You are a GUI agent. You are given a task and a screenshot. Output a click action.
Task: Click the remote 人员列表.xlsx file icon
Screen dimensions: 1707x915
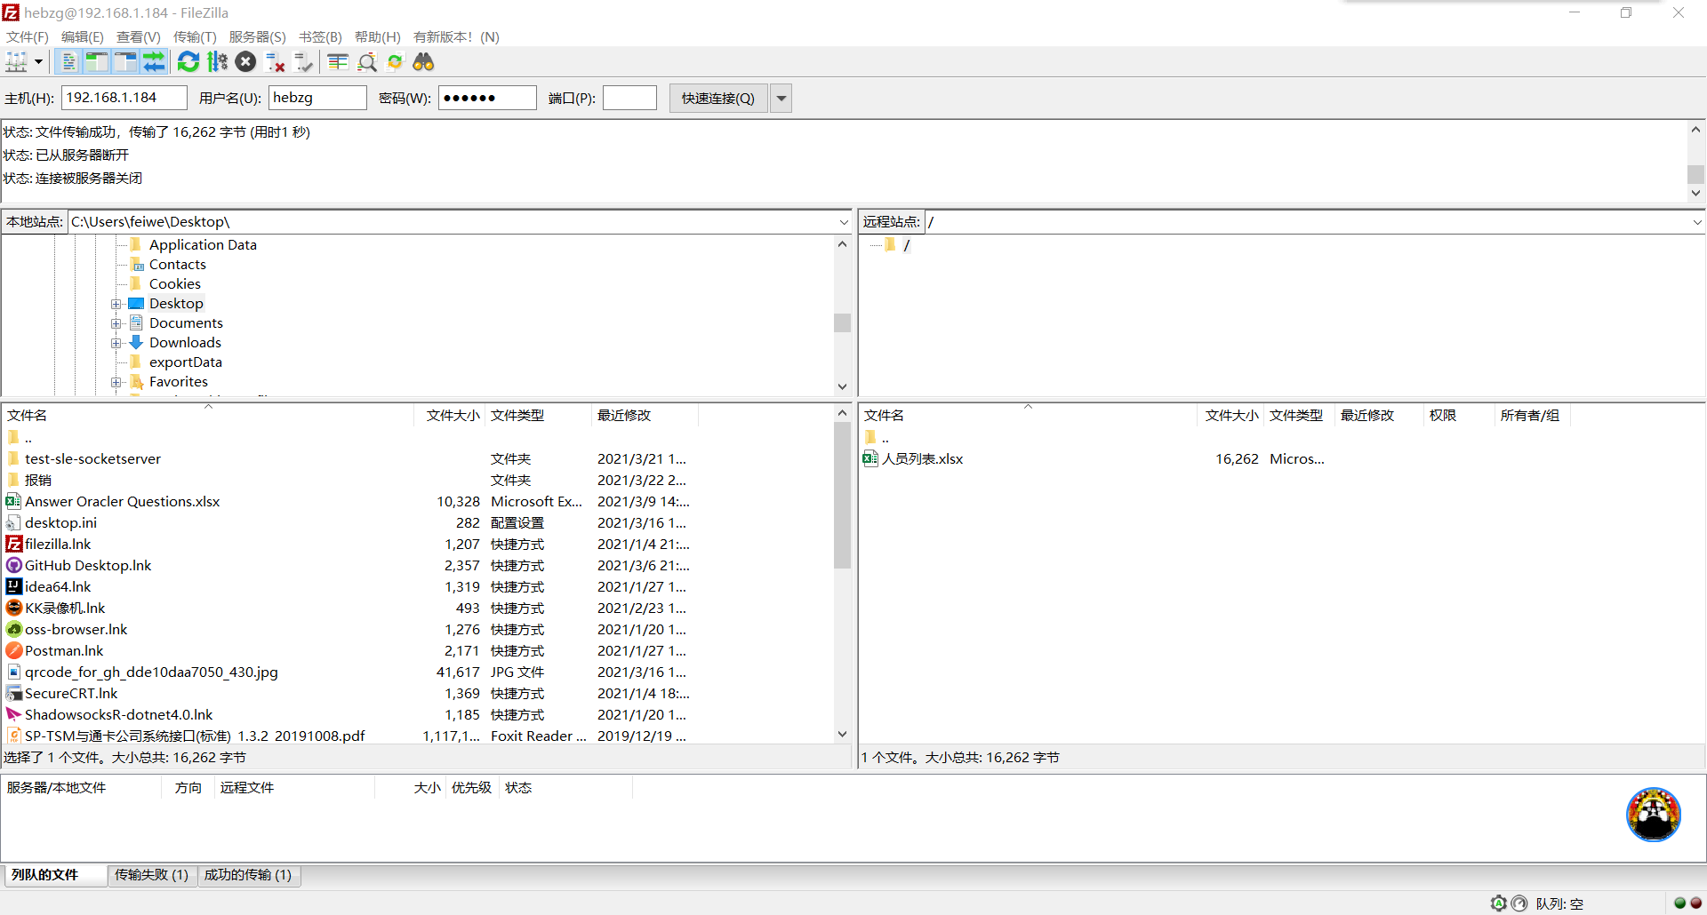coord(870,458)
